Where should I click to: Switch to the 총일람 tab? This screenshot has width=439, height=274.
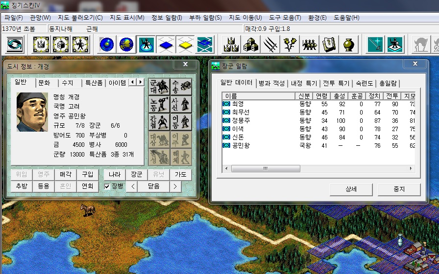coord(388,83)
